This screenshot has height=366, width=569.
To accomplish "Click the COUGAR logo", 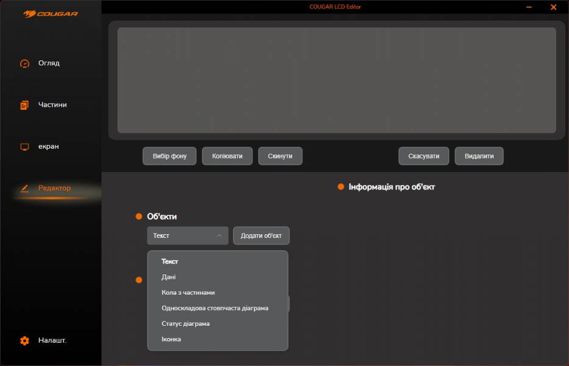I will pyautogui.click(x=51, y=13).
